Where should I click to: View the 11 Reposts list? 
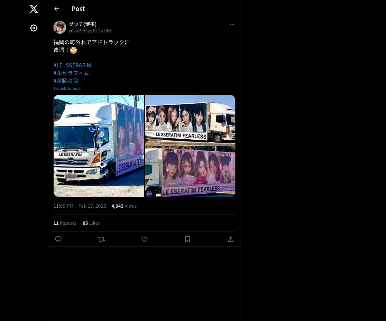click(65, 223)
